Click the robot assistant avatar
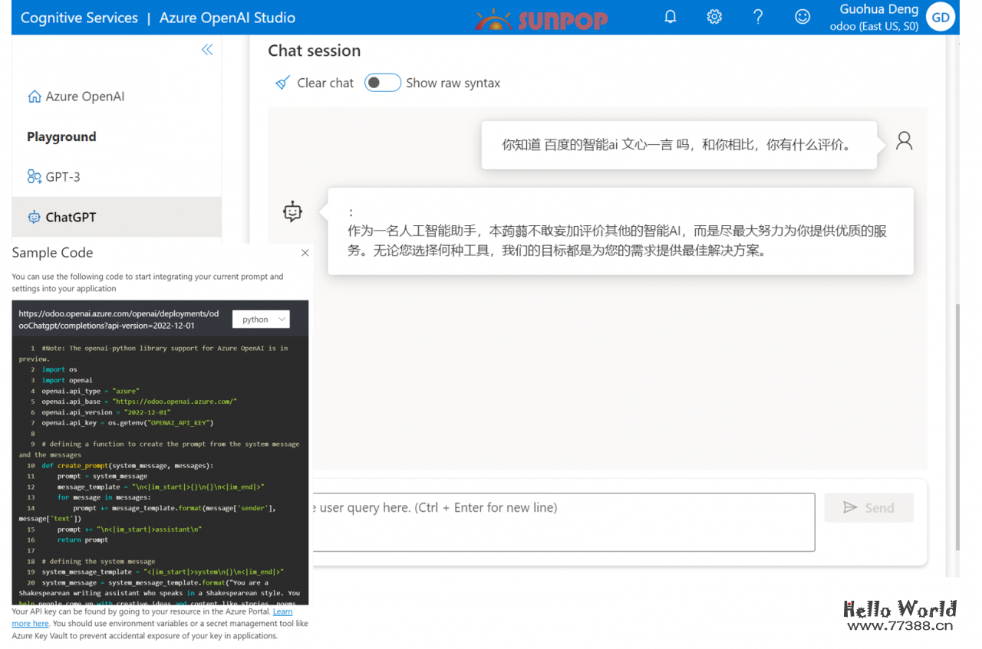The height and width of the screenshot is (649, 982). click(292, 212)
